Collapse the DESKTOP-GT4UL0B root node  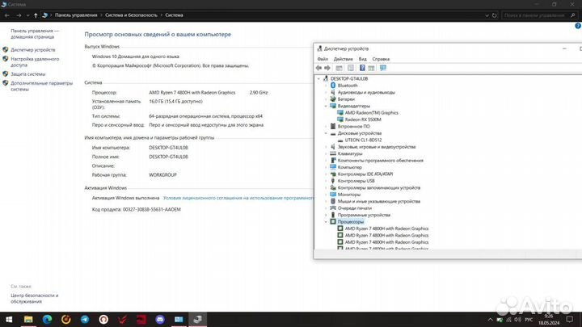[x=318, y=78]
